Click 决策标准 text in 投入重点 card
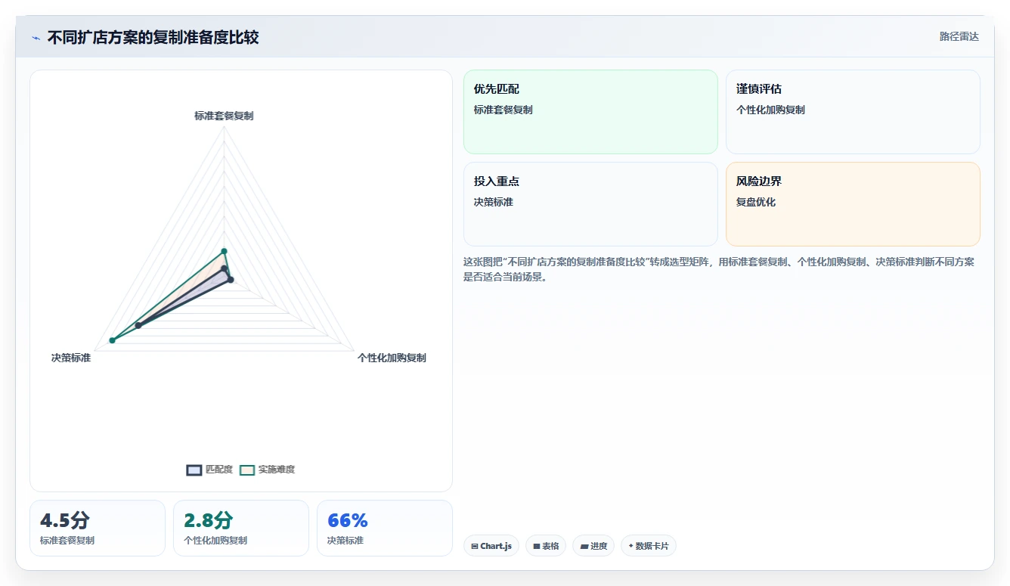1010x586 pixels. tap(494, 203)
